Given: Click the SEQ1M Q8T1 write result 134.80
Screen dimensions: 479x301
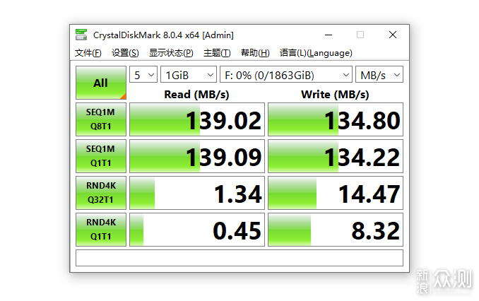Looking at the screenshot, I should (x=336, y=119).
